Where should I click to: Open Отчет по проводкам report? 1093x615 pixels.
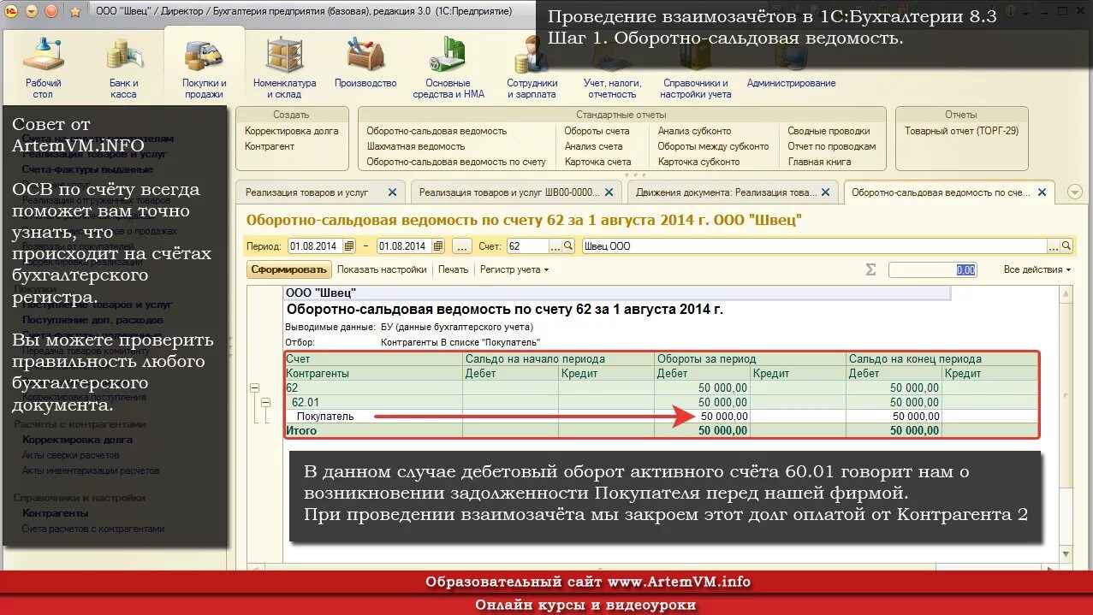(831, 146)
